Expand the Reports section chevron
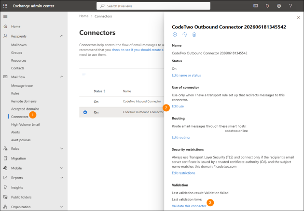The image size is (304, 211). coord(62,178)
